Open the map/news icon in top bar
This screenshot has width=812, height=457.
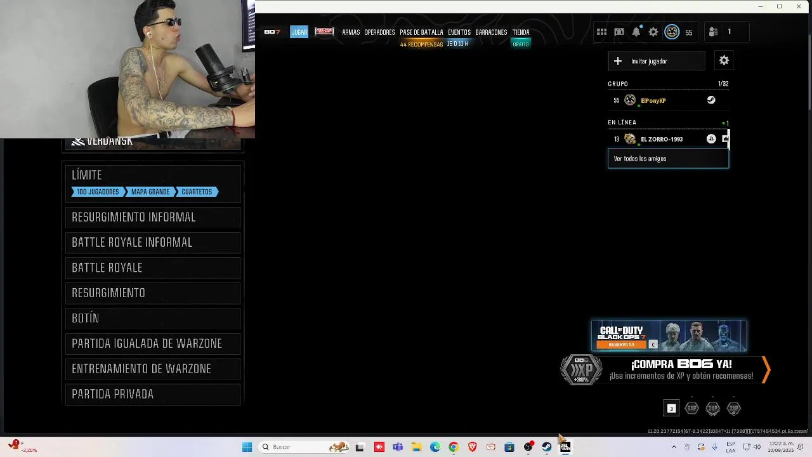(619, 32)
